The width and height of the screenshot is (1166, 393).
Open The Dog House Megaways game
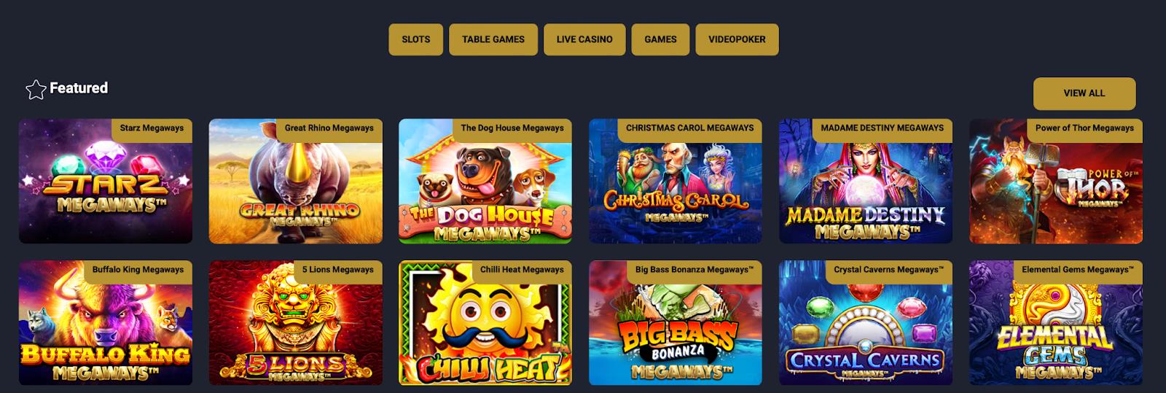[485, 182]
